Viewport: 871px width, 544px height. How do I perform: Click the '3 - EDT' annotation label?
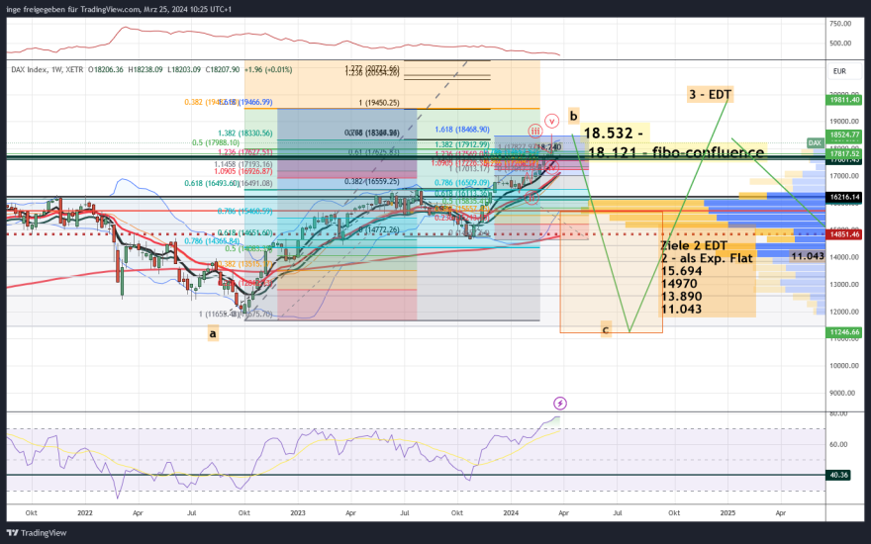click(710, 95)
